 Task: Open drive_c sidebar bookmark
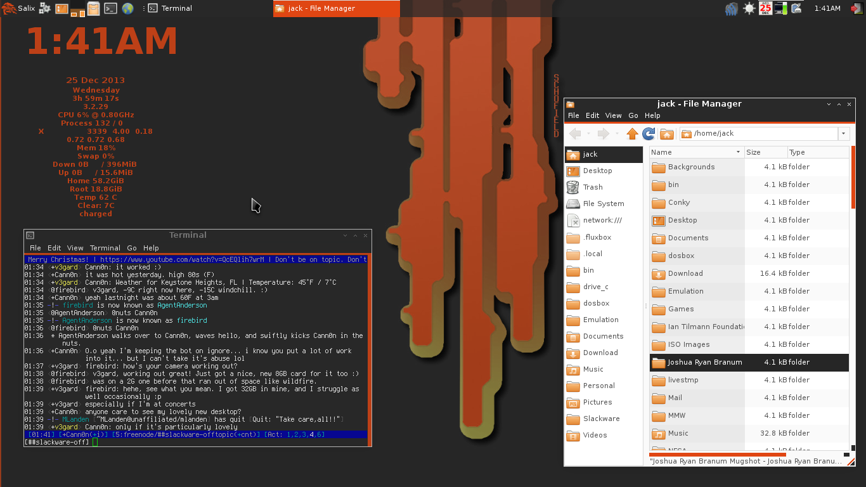[x=604, y=287]
